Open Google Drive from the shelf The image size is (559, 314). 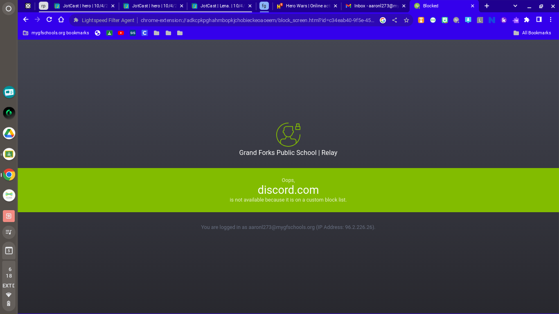click(9, 133)
